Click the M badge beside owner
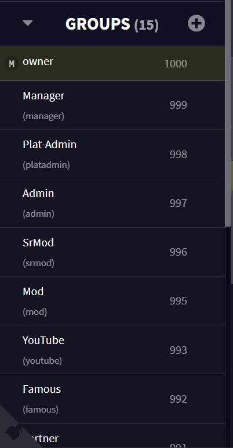Viewport: 233px width, 448px height. pos(12,63)
